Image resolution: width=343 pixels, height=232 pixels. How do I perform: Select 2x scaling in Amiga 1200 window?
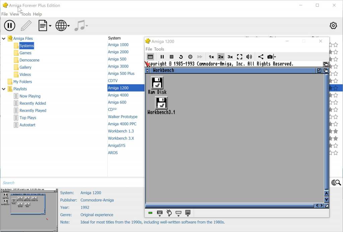click(221, 57)
